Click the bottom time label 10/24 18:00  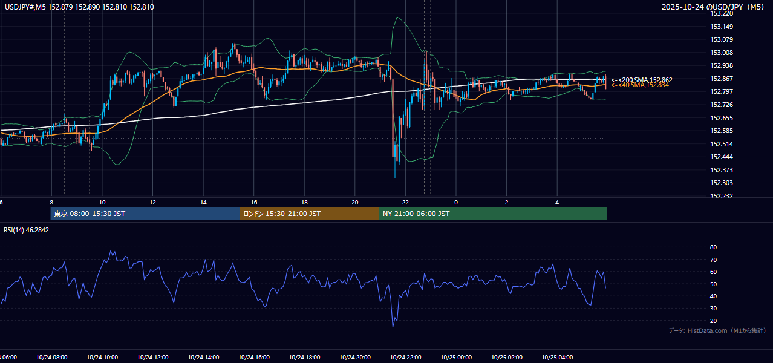pyautogui.click(x=304, y=358)
